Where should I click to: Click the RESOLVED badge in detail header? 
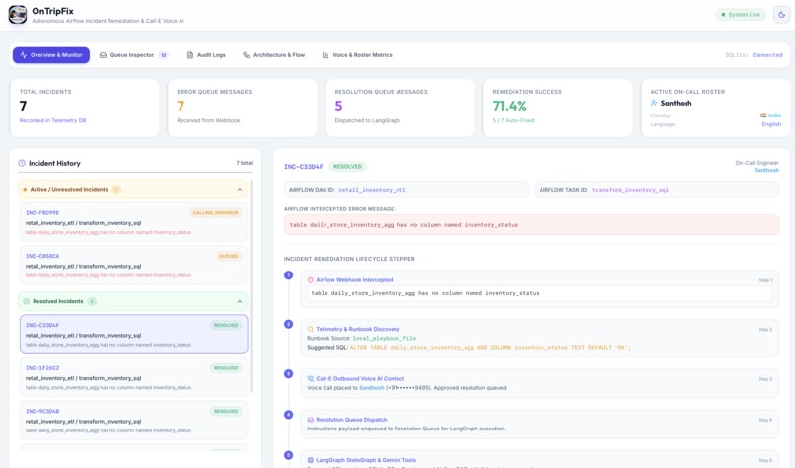click(x=348, y=167)
